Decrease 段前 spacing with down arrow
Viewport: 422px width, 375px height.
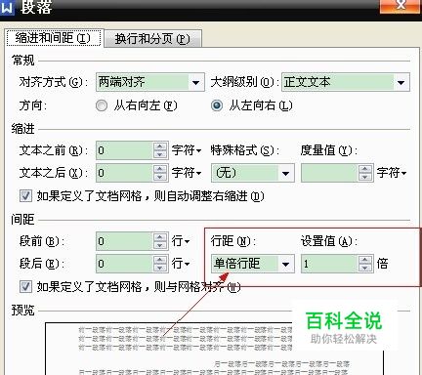click(160, 245)
